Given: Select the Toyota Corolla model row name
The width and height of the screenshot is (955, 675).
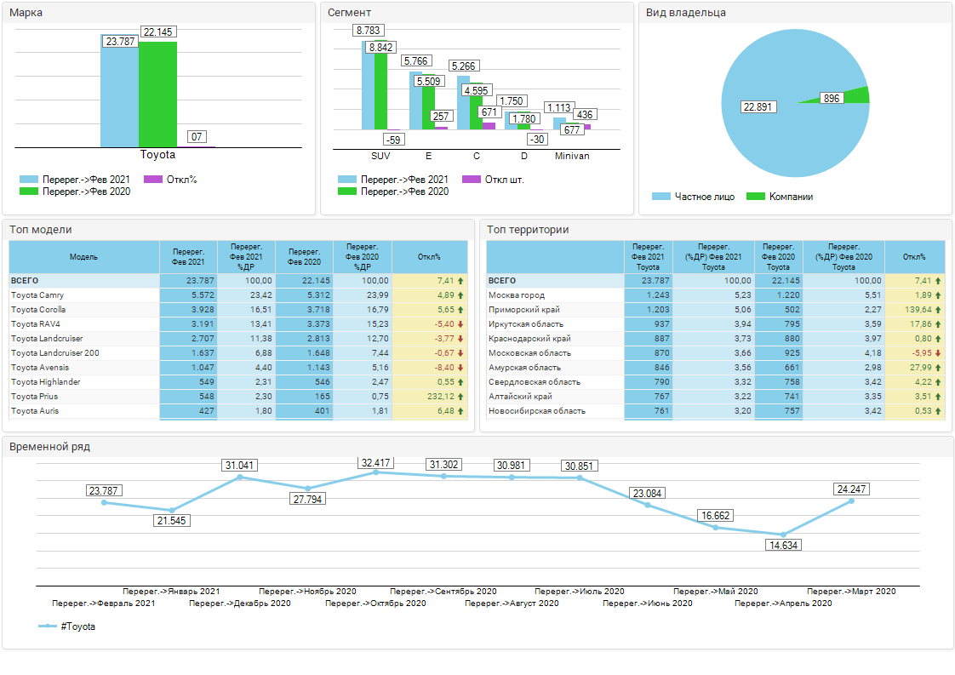Looking at the screenshot, I should coord(38,310).
